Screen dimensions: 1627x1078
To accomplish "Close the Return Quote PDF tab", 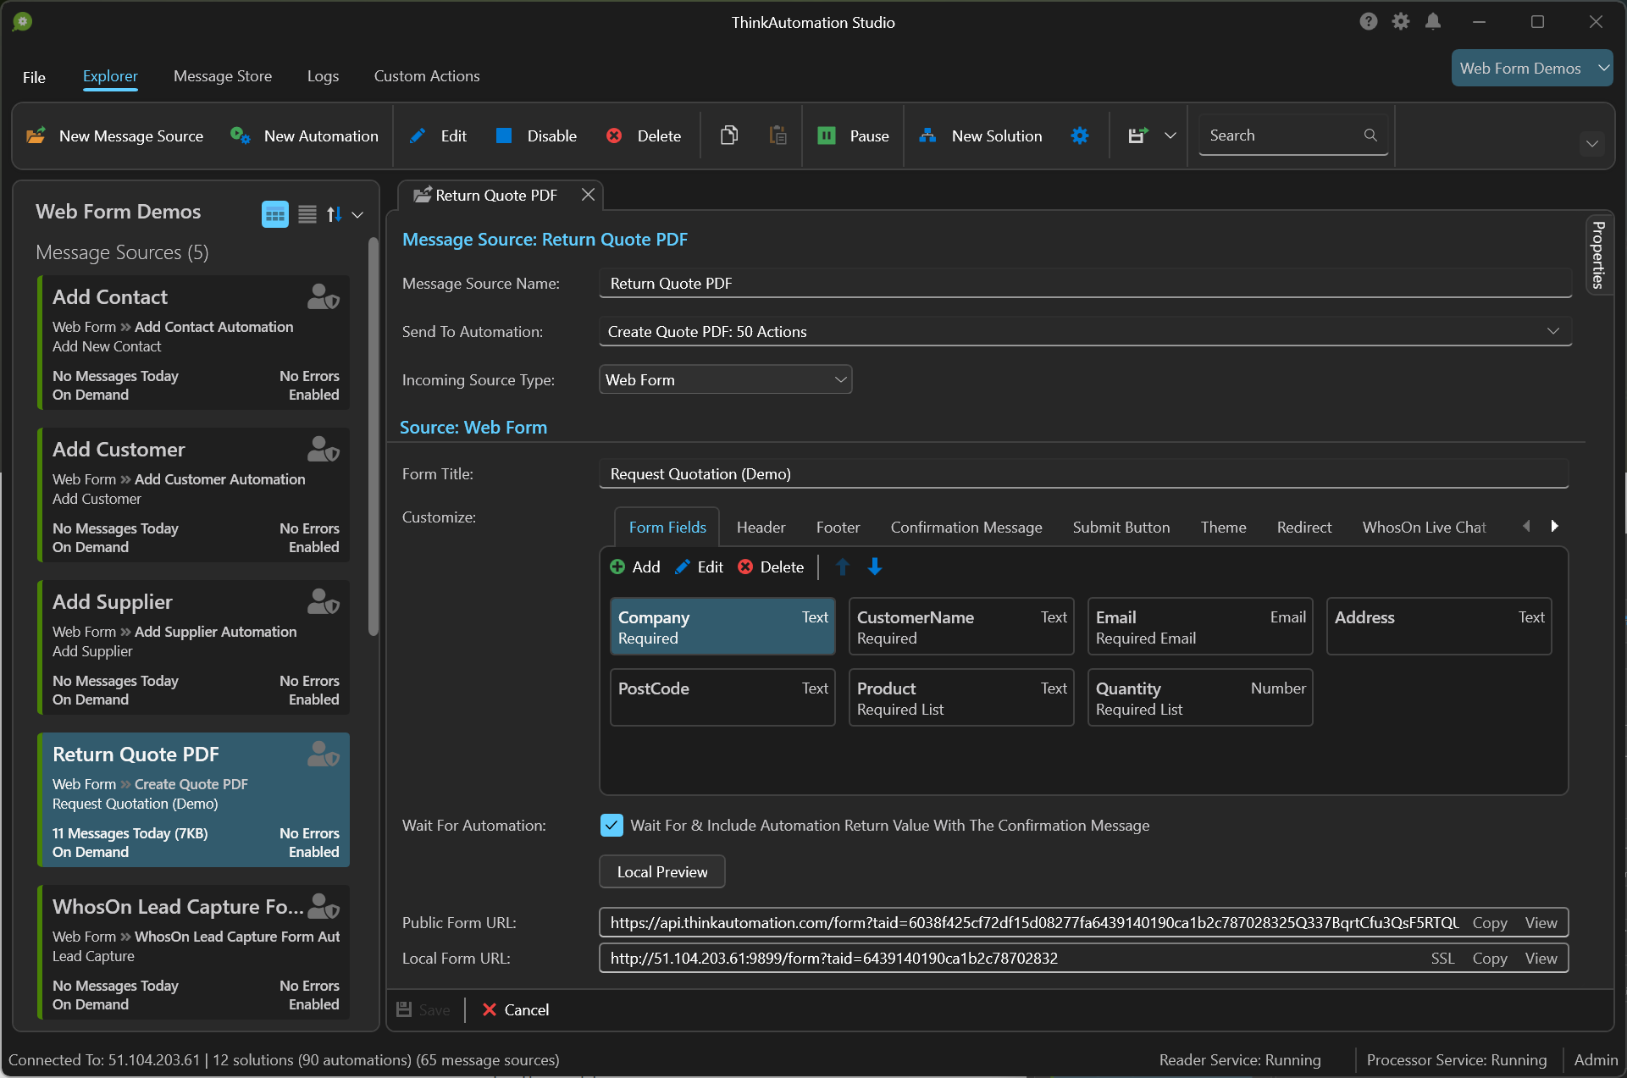I will tap(588, 195).
